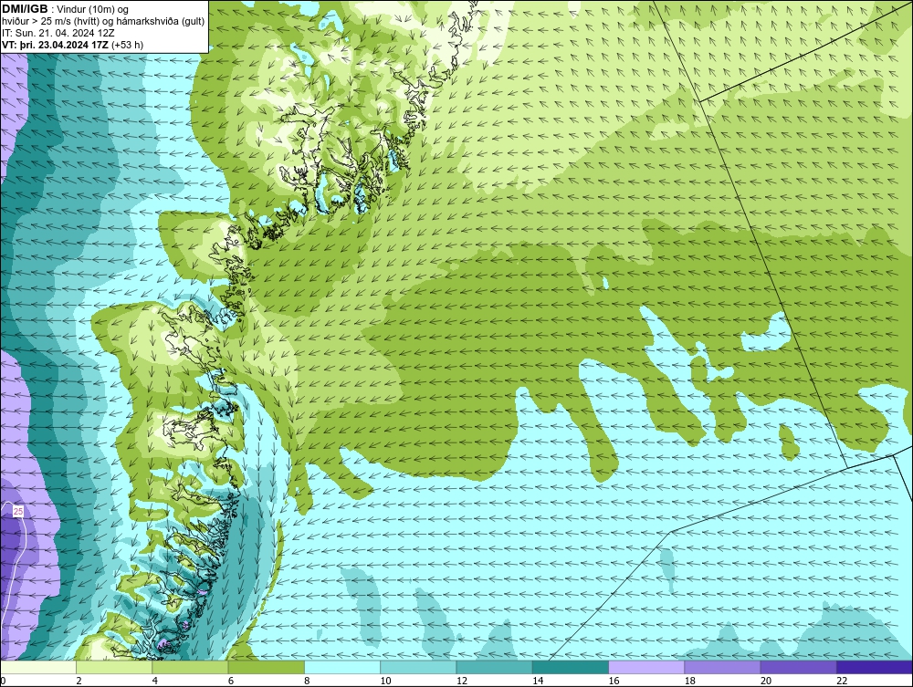Click the legend scale label '6'
Screen dimensions: 913x687
coord(231,682)
